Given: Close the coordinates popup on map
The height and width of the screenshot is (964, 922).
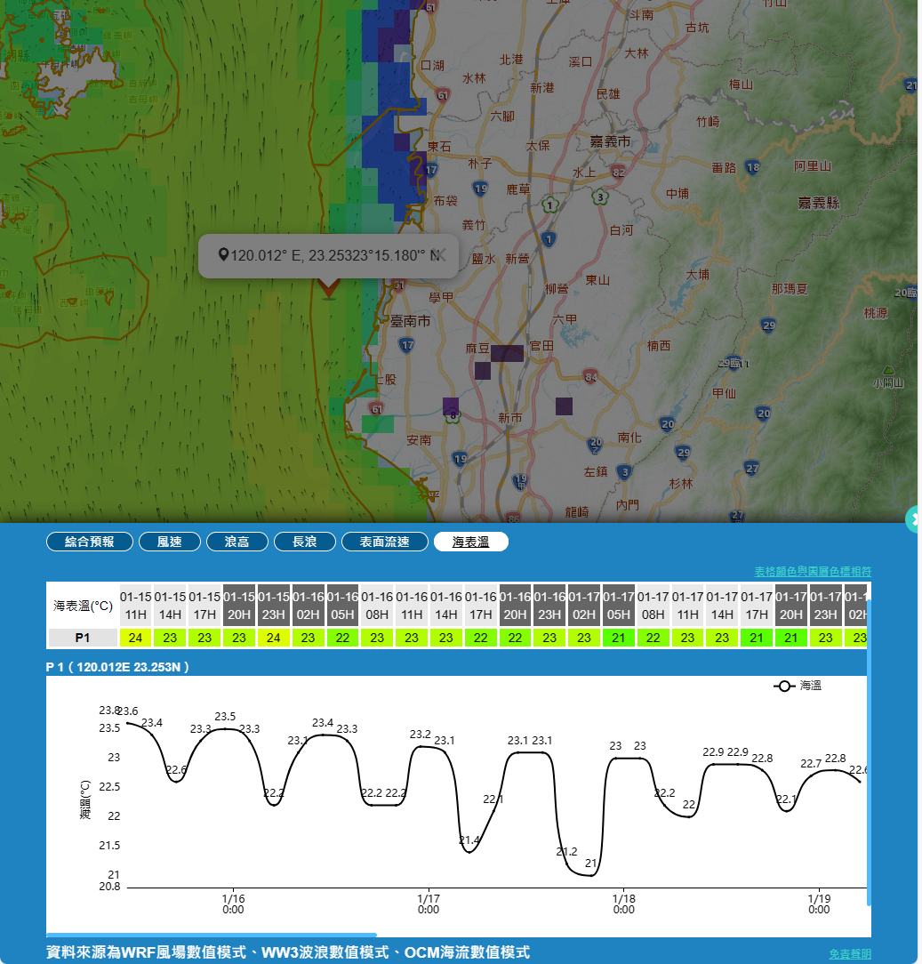Looking at the screenshot, I should coord(439,255).
